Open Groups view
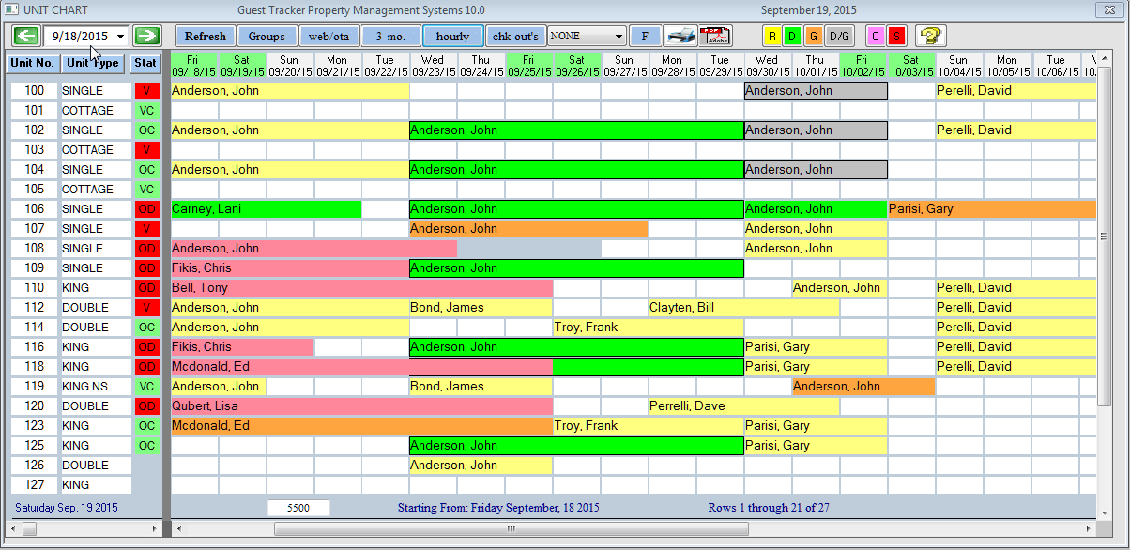The image size is (1130, 550). click(x=267, y=36)
